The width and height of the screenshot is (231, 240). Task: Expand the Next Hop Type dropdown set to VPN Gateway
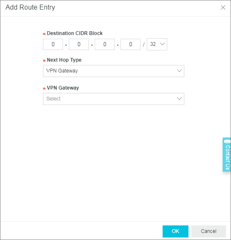click(x=113, y=71)
